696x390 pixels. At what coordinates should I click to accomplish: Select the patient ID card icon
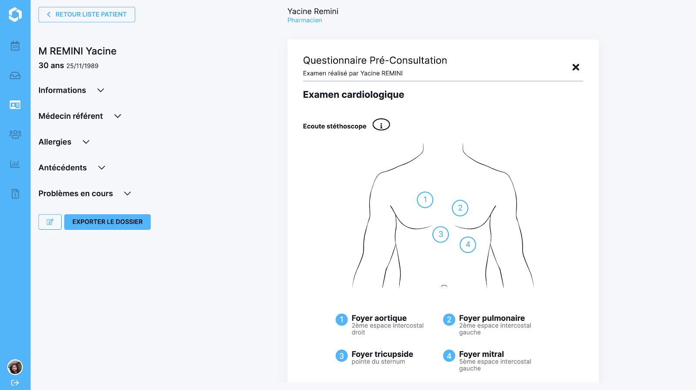tap(15, 105)
